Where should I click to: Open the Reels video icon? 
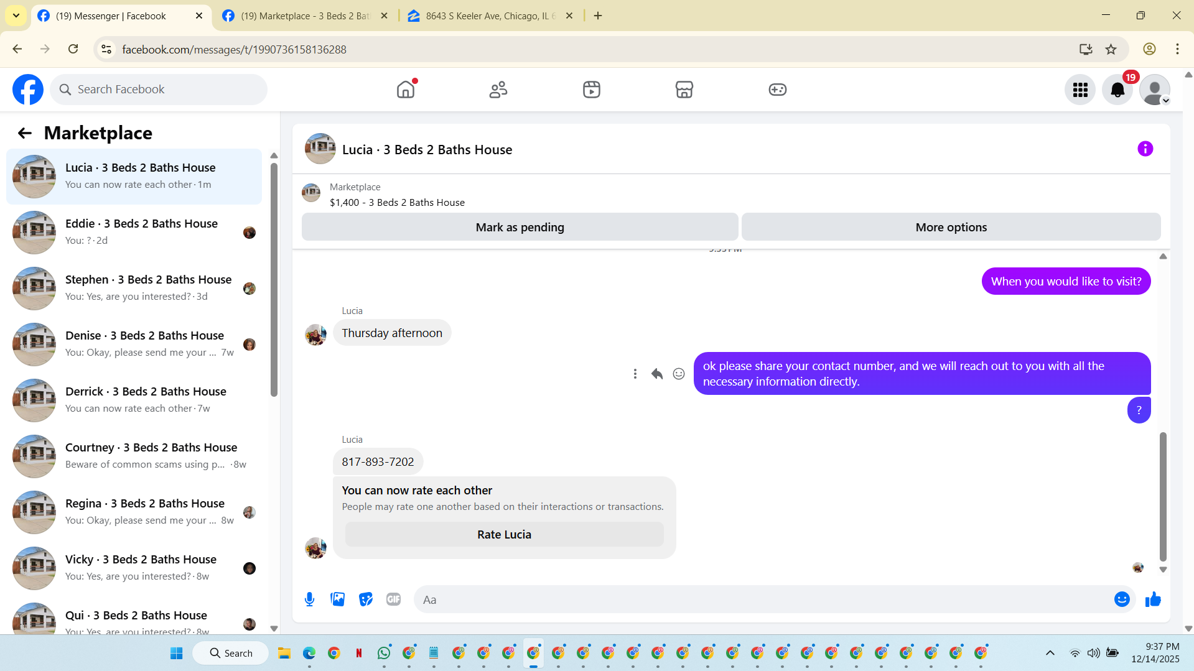tap(592, 90)
